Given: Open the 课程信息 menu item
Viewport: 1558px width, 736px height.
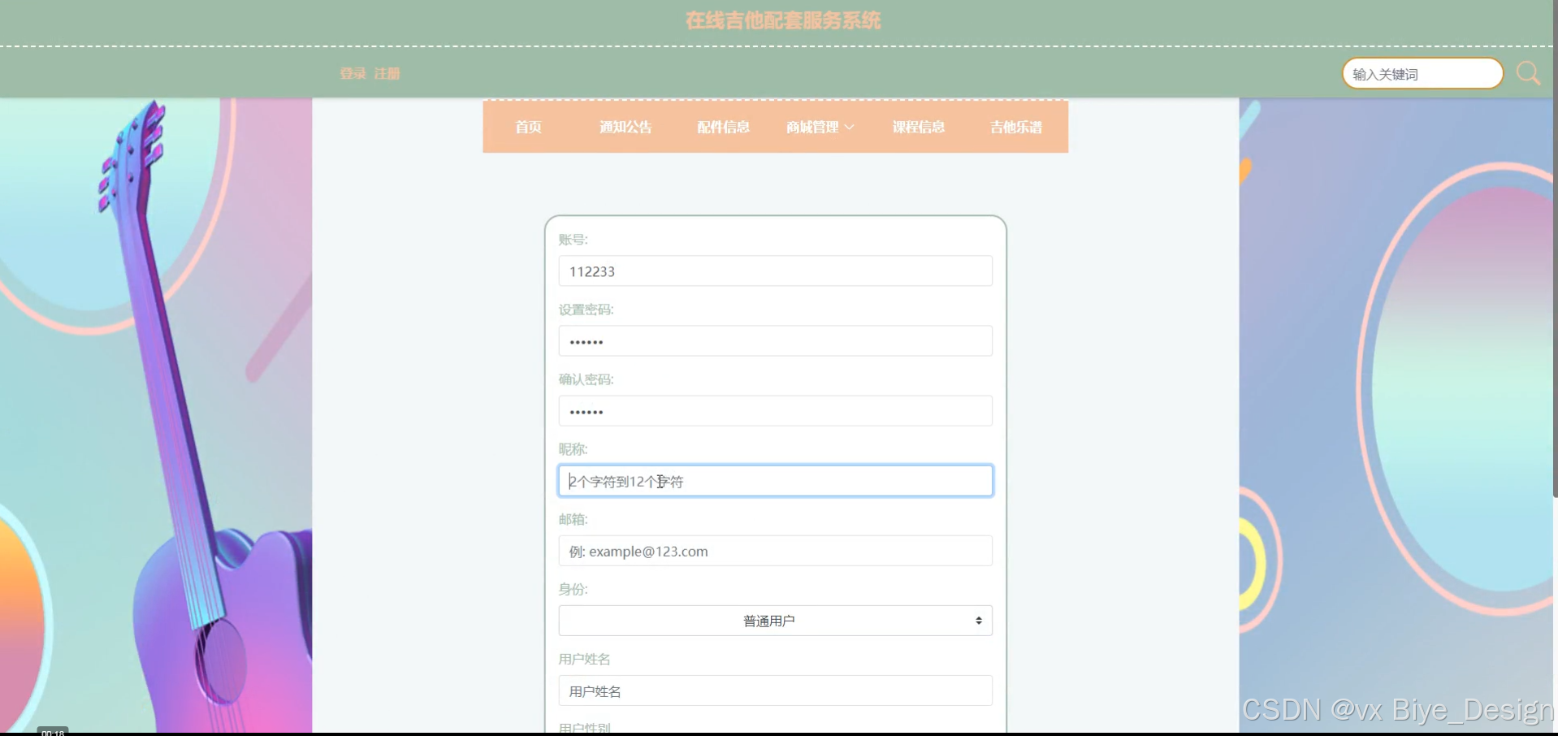Looking at the screenshot, I should (x=918, y=127).
